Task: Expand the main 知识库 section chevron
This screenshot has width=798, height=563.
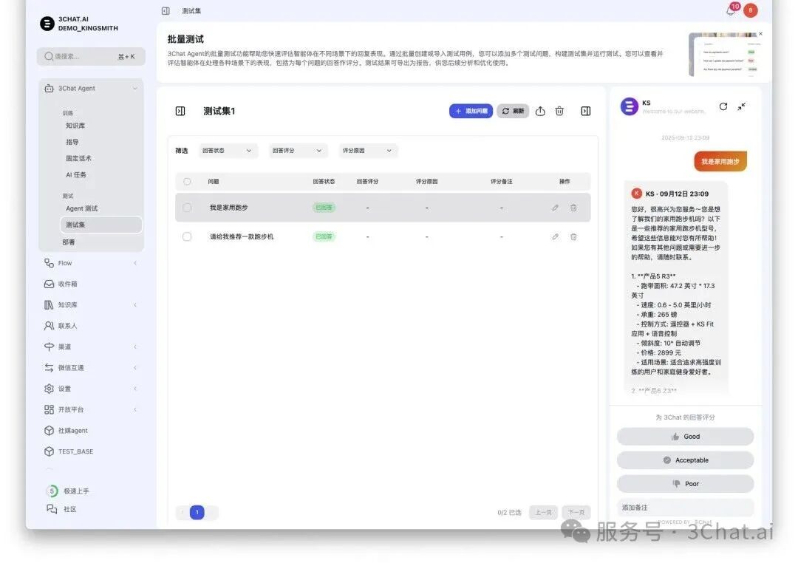Action: (x=135, y=305)
